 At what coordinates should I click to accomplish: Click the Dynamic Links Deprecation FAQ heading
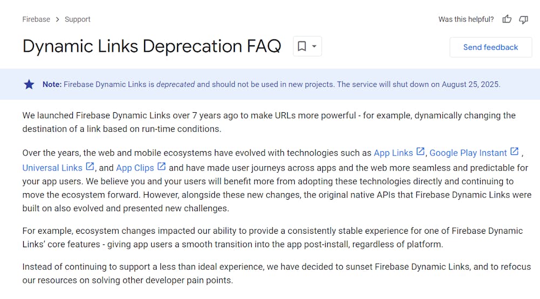[x=152, y=46]
